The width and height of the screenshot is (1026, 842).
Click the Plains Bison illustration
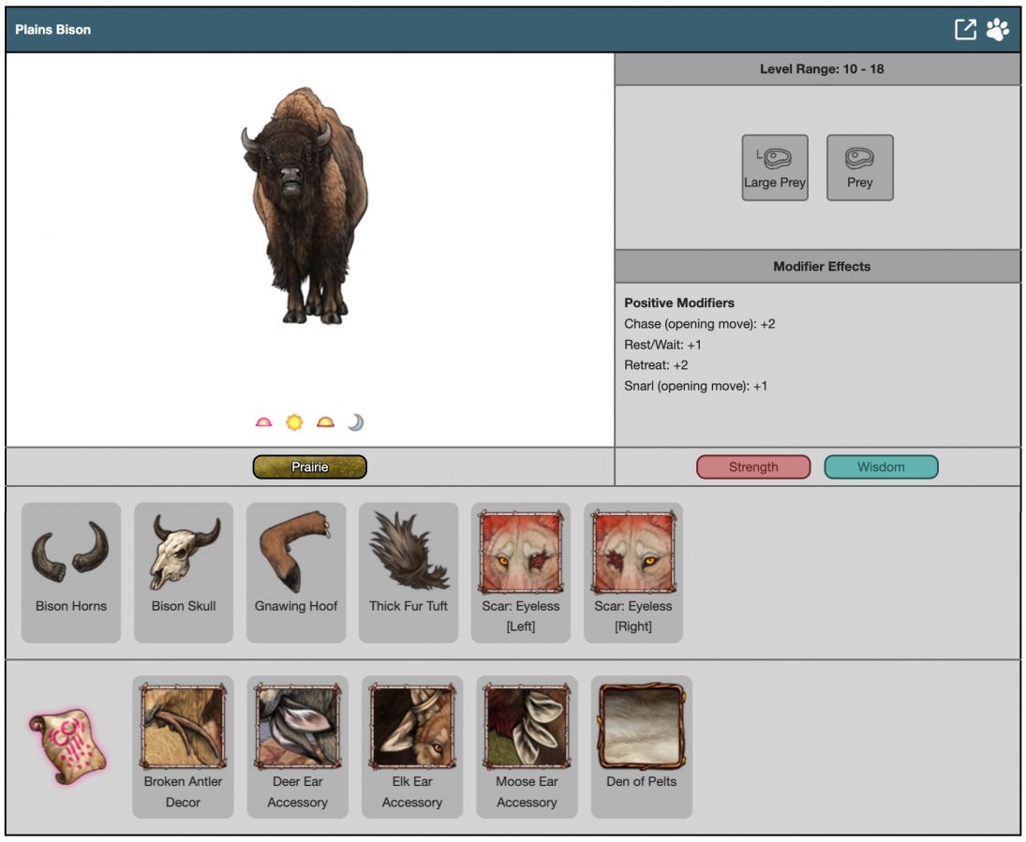305,206
